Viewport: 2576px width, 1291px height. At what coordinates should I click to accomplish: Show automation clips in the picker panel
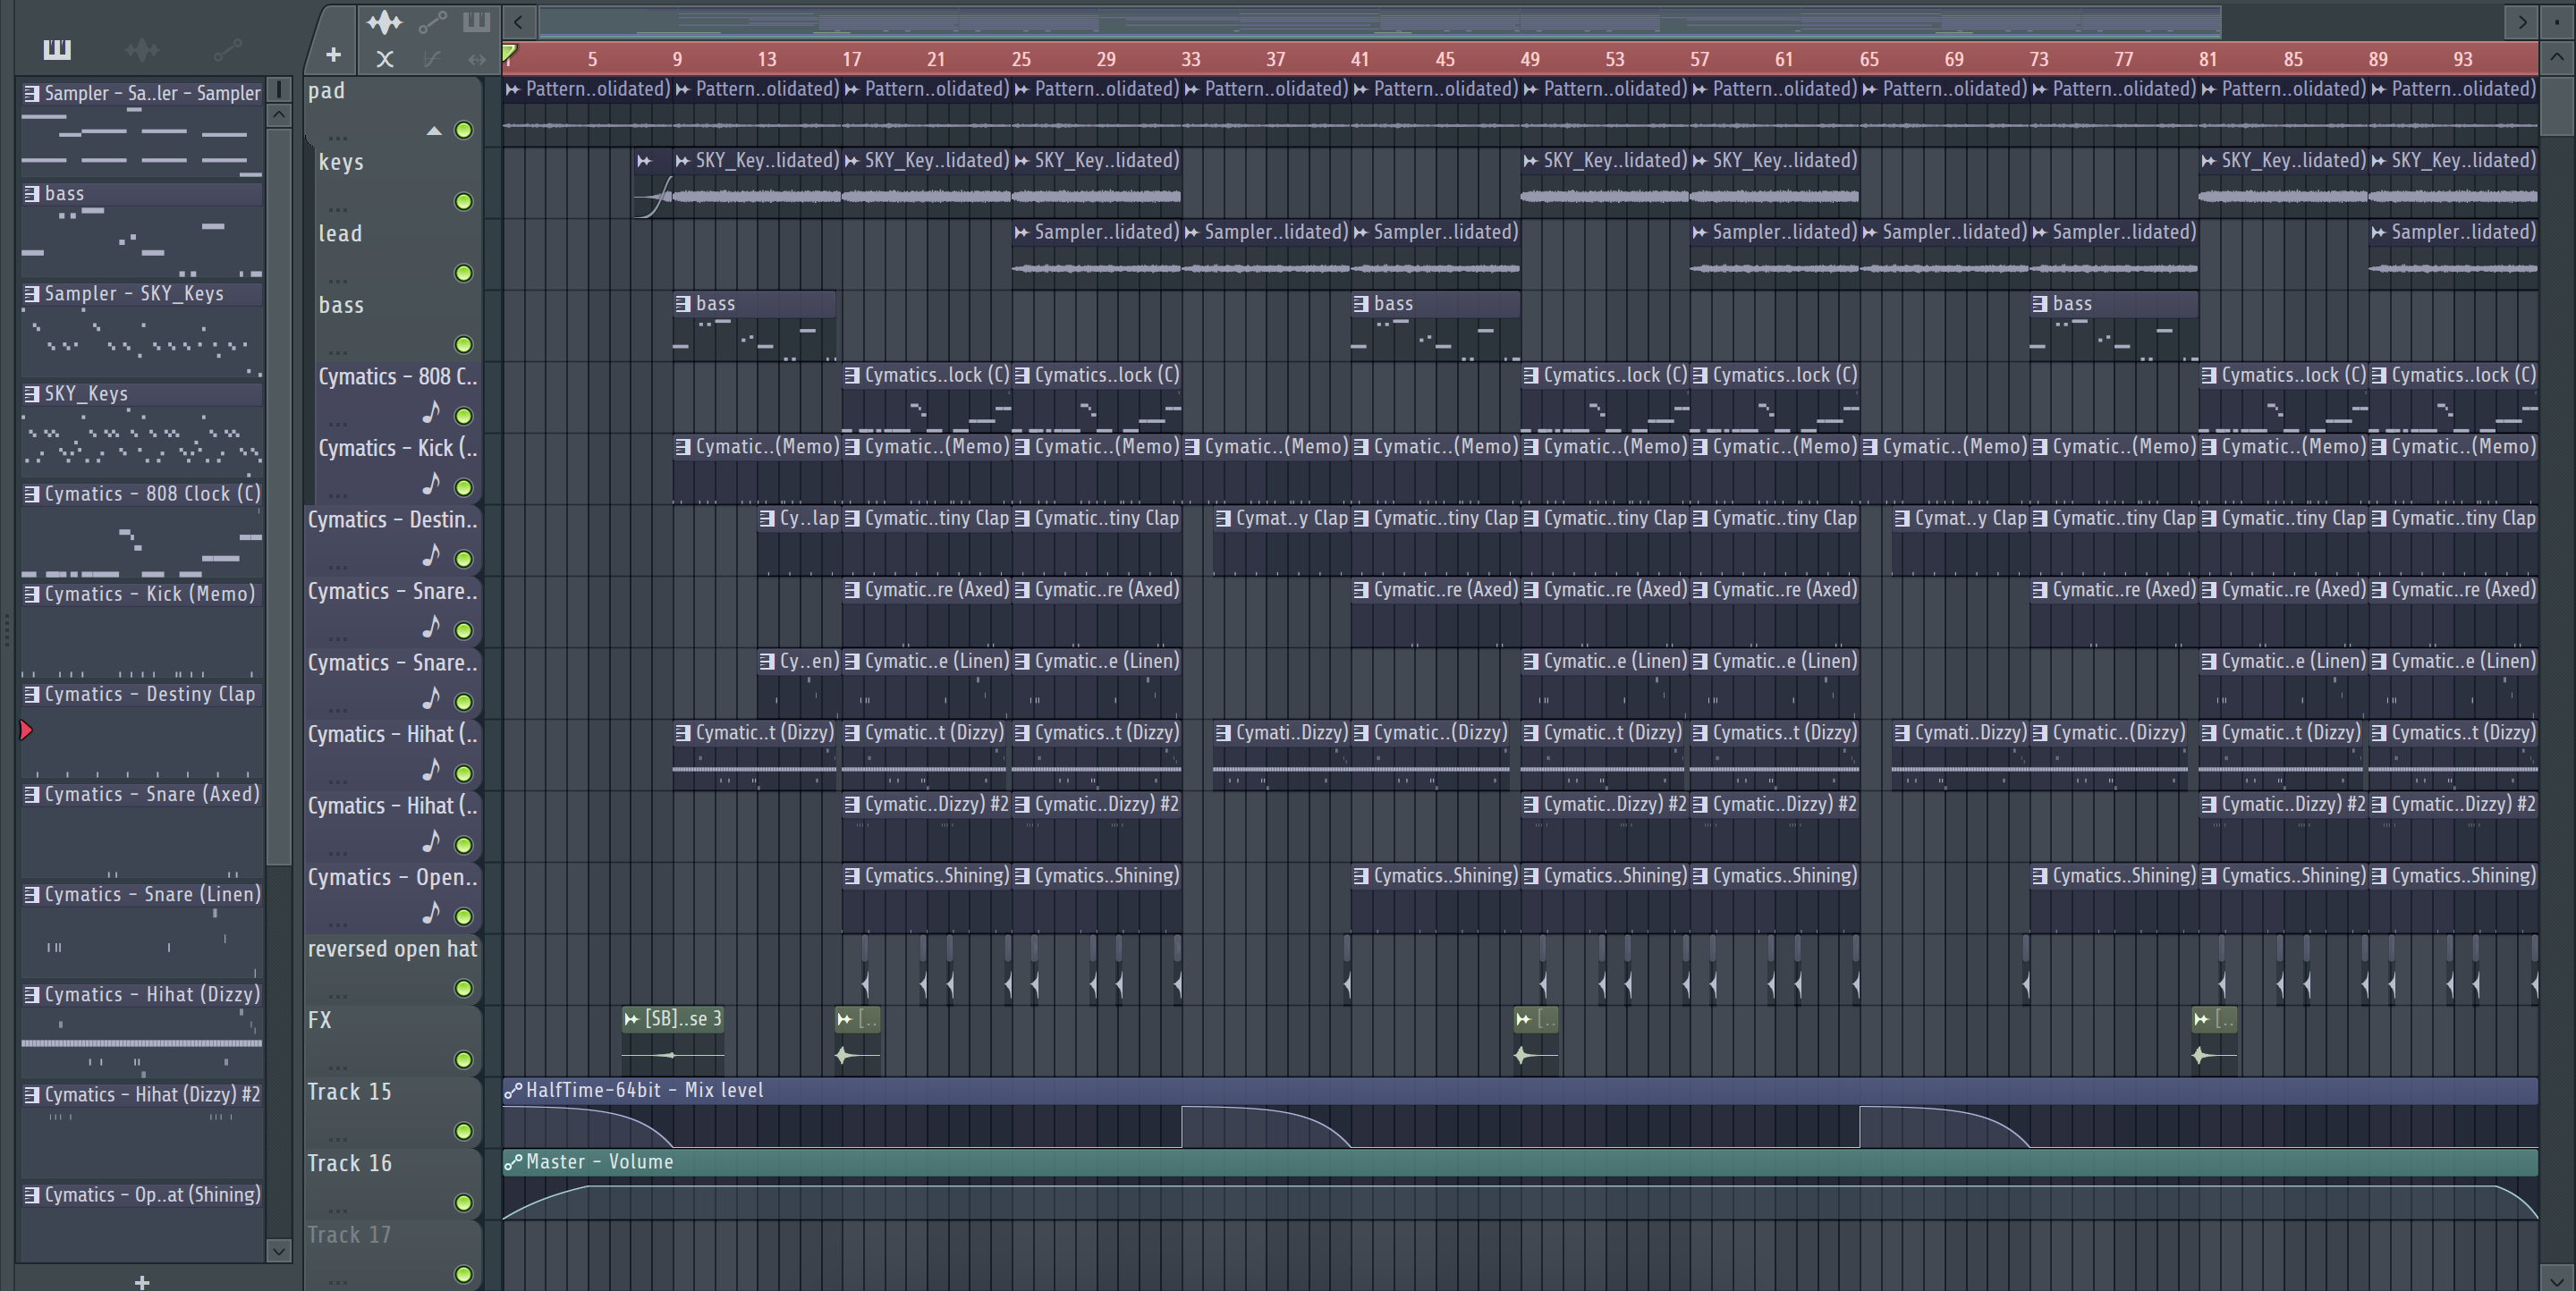pos(227,49)
